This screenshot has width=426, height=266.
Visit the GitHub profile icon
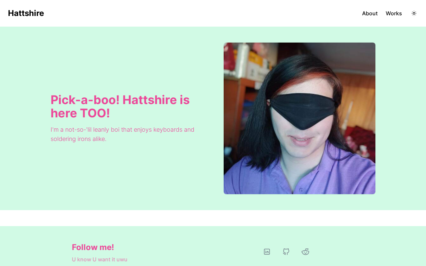pyautogui.click(x=286, y=252)
